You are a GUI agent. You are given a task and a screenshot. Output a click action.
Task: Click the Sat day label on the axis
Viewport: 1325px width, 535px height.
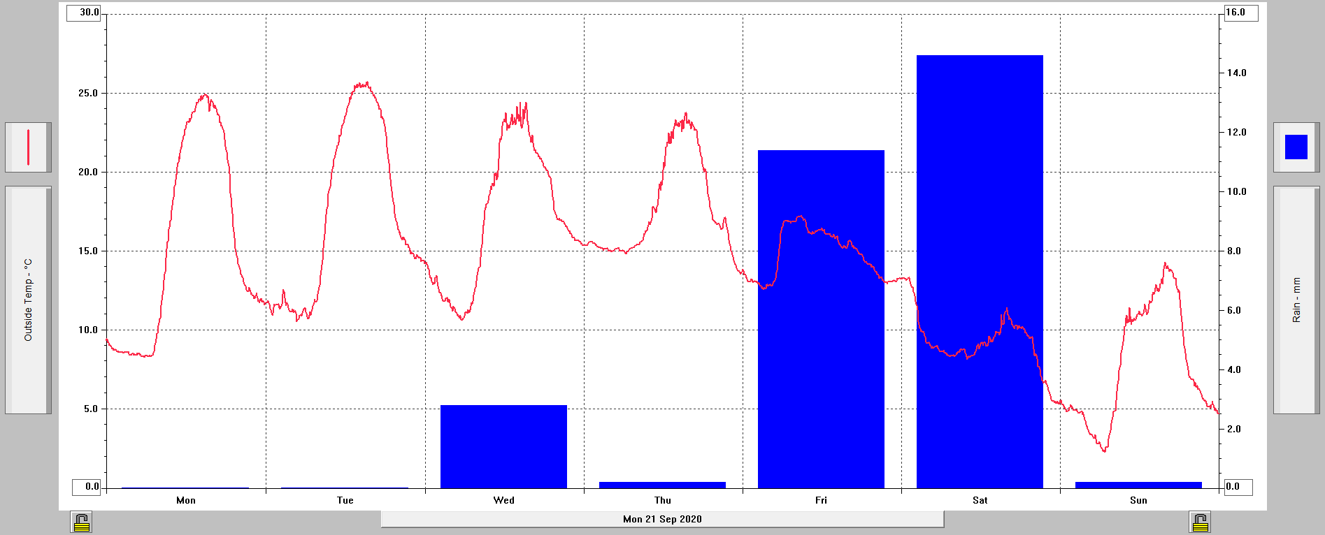980,500
